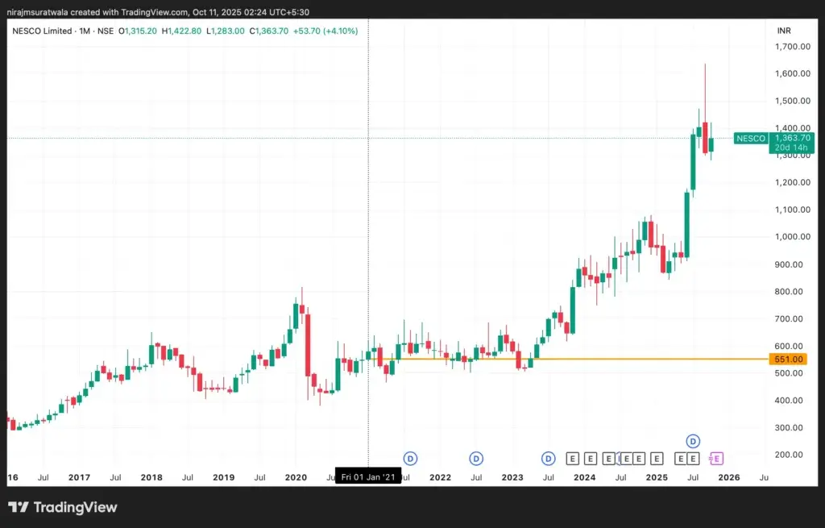Open the first earnings E marker before 2024
Viewport: 825px width, 528px height.
[573, 458]
